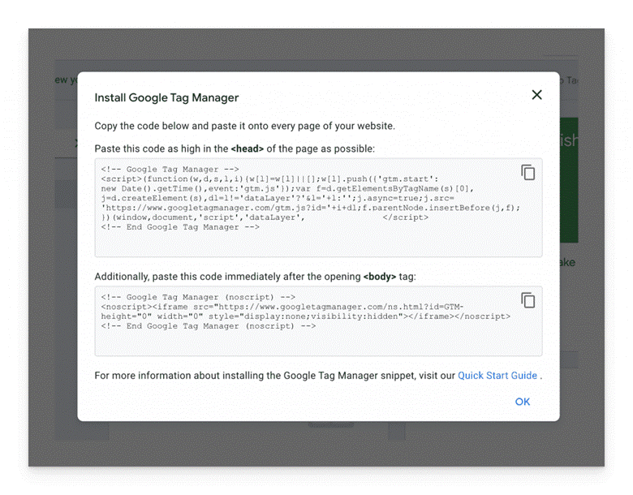This screenshot has width=633, height=495.
Task: Click inside the noscript code box
Action: pyautogui.click(x=318, y=321)
